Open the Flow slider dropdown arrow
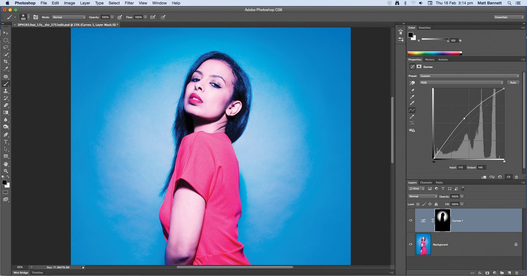The width and height of the screenshot is (527, 276). pos(145,17)
